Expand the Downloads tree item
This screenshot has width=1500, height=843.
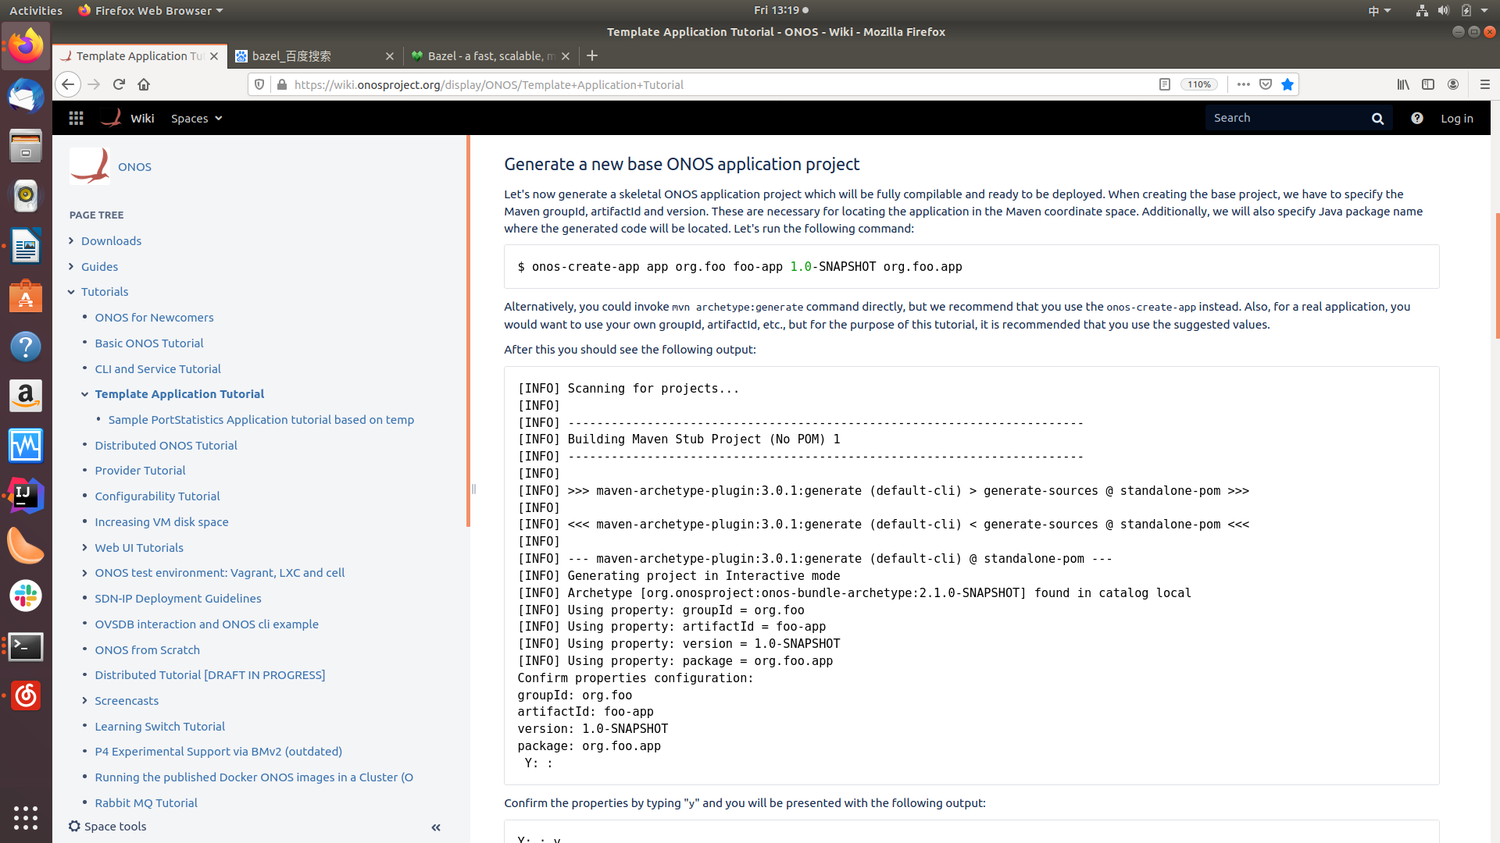(71, 240)
